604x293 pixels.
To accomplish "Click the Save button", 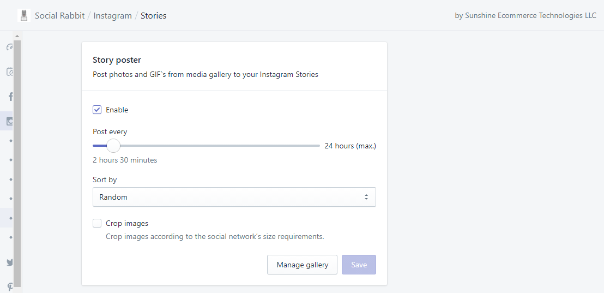I will pos(359,265).
